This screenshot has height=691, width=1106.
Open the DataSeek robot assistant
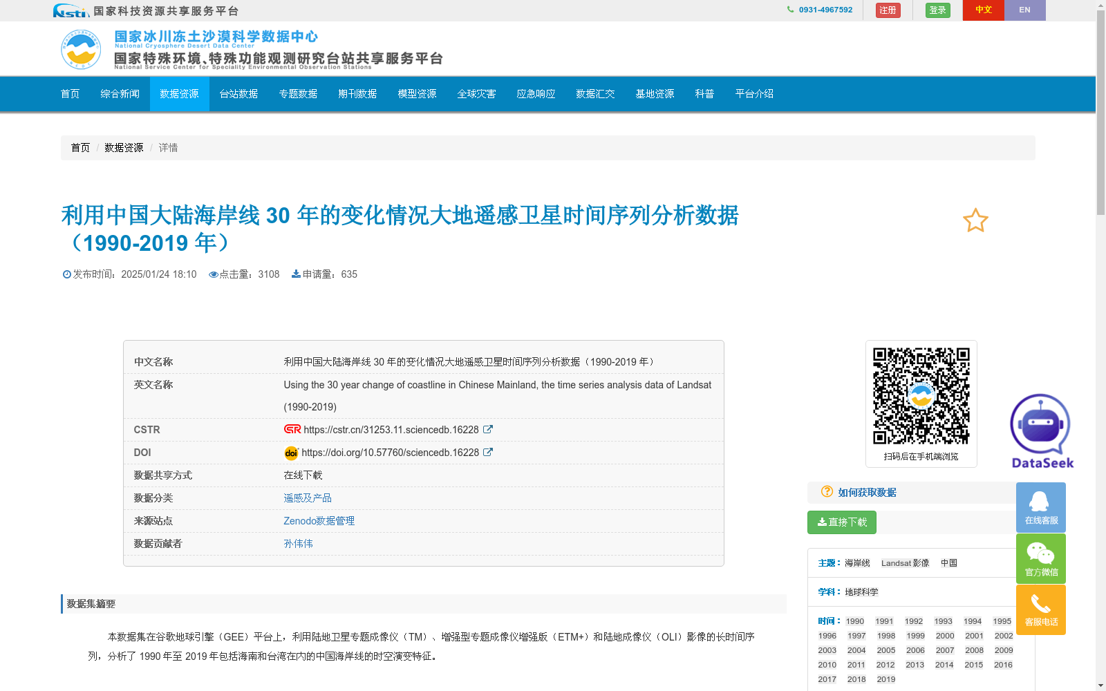pyautogui.click(x=1042, y=431)
